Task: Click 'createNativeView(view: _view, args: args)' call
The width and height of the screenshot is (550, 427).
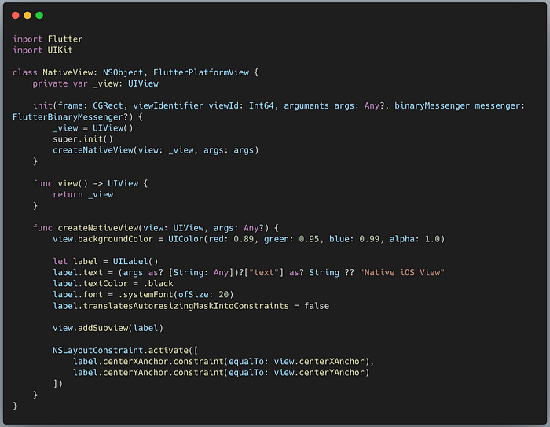Action: pyautogui.click(x=156, y=150)
